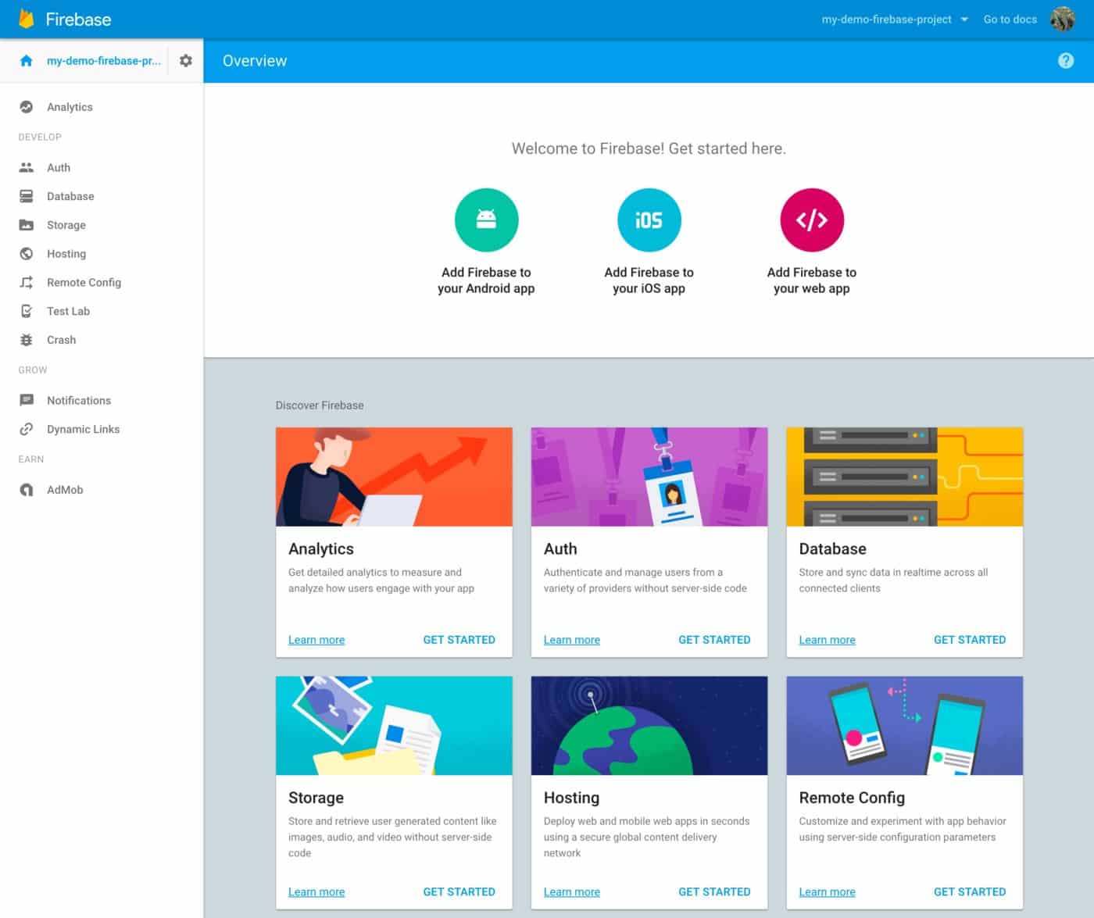
Task: Click Learn more on Hosting card
Action: pyautogui.click(x=572, y=891)
